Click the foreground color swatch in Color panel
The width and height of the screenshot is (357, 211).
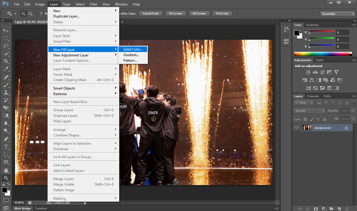[297, 33]
